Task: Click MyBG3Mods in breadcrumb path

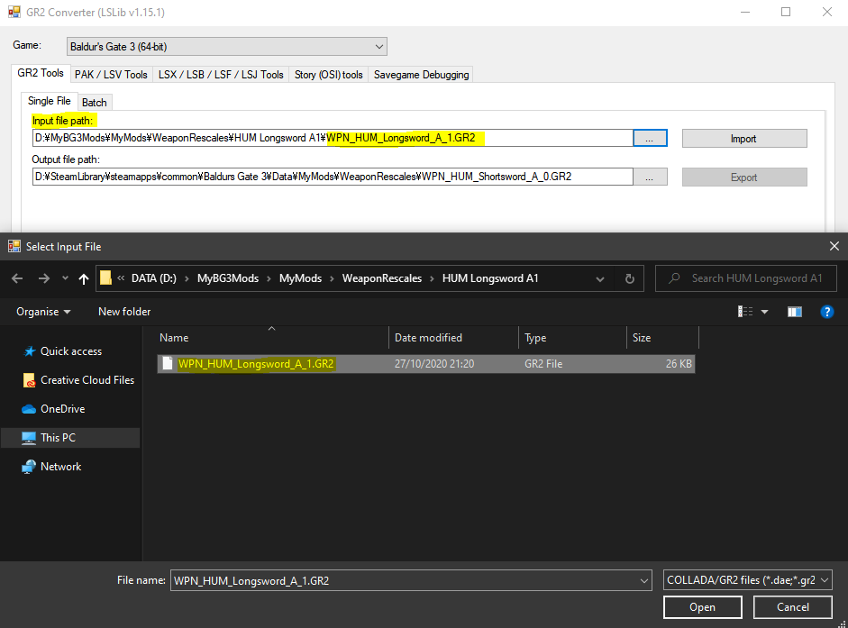Action: point(228,278)
